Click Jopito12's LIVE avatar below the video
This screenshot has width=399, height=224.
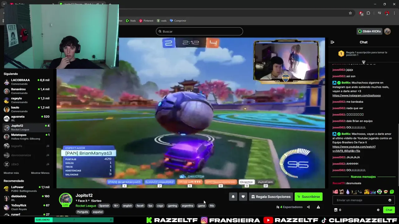click(x=65, y=200)
